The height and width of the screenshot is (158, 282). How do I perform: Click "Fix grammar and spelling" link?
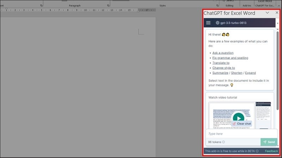[x=230, y=58]
